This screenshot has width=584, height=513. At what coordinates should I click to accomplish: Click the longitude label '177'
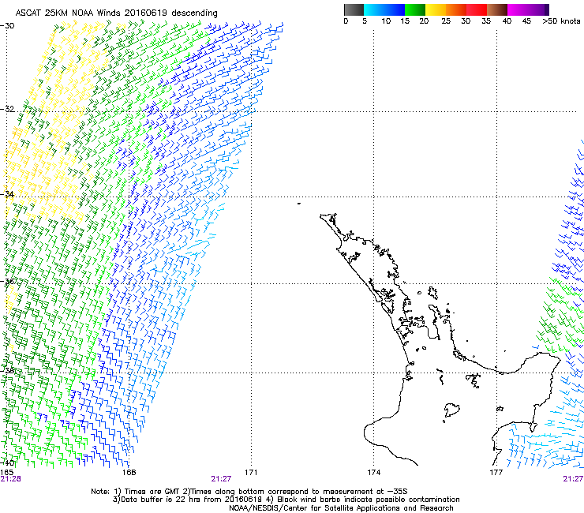(496, 473)
